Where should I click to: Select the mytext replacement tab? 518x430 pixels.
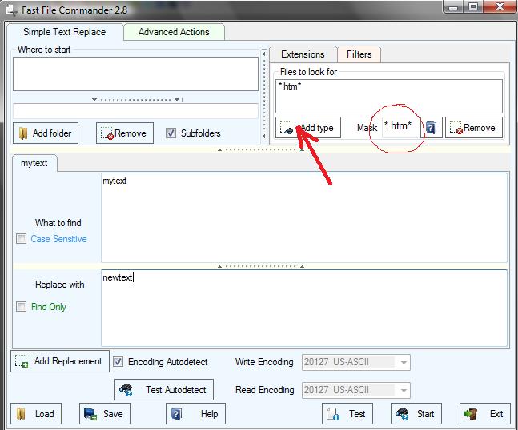(x=34, y=163)
